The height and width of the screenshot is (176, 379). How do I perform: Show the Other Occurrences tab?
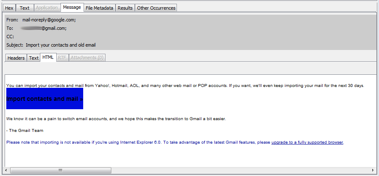click(156, 8)
